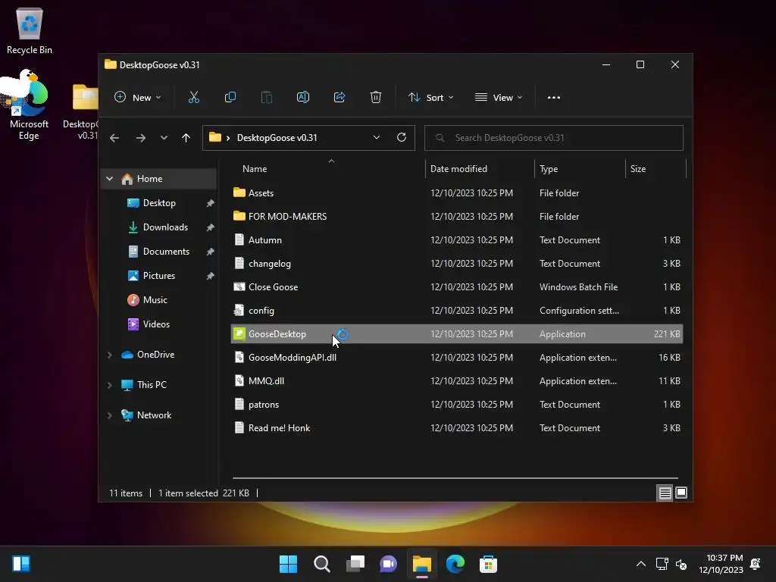Select the FOR MOD-MAKERS folder

point(457,216)
